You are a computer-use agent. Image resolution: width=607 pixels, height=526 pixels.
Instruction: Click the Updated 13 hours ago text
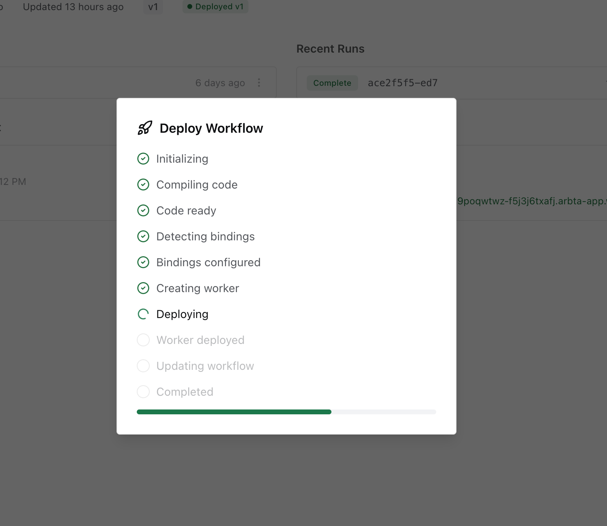coord(73,7)
